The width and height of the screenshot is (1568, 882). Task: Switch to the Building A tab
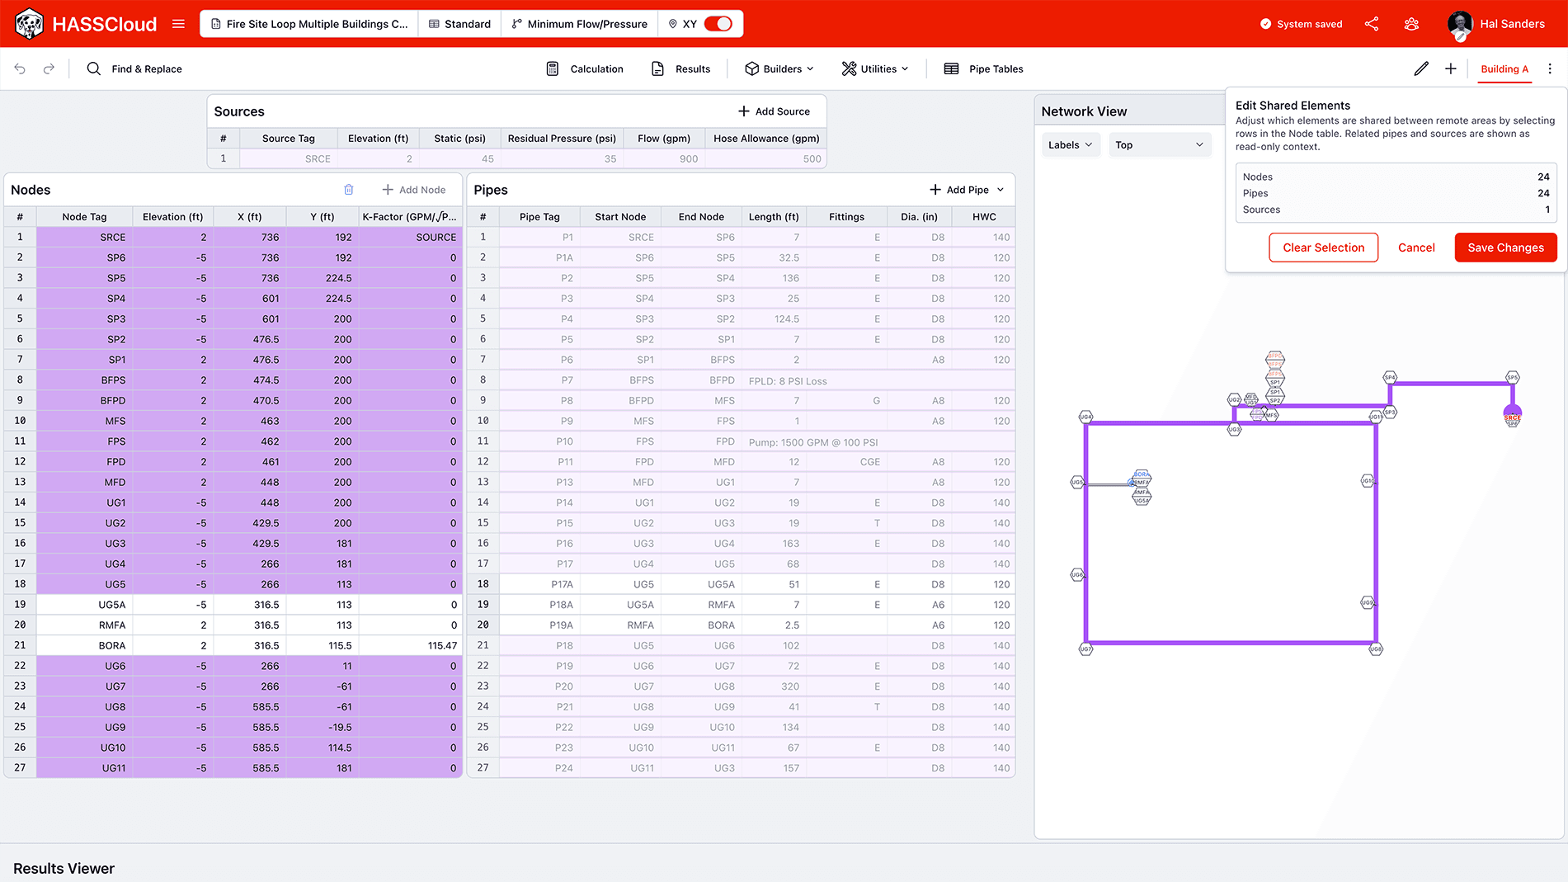(1504, 68)
